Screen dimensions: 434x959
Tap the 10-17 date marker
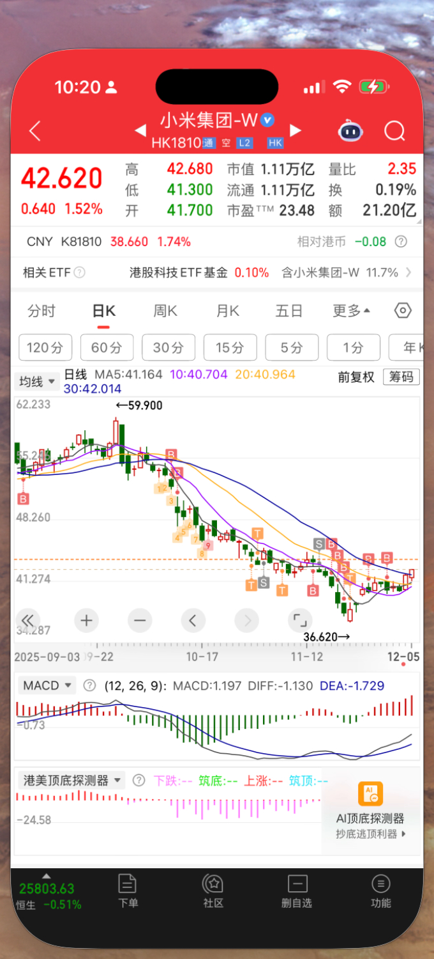point(202,657)
